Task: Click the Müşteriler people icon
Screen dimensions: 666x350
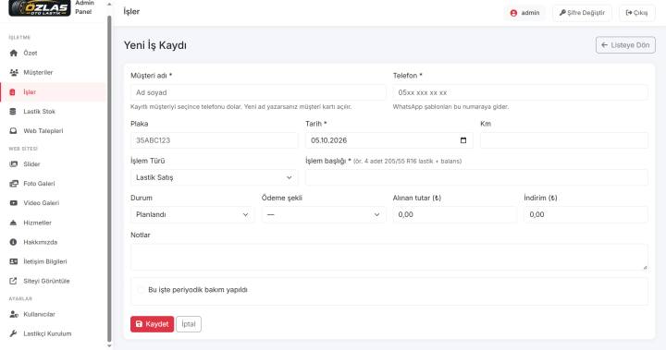Action: tap(14, 73)
